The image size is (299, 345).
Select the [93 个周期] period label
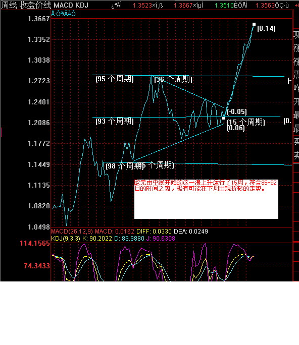(115, 121)
